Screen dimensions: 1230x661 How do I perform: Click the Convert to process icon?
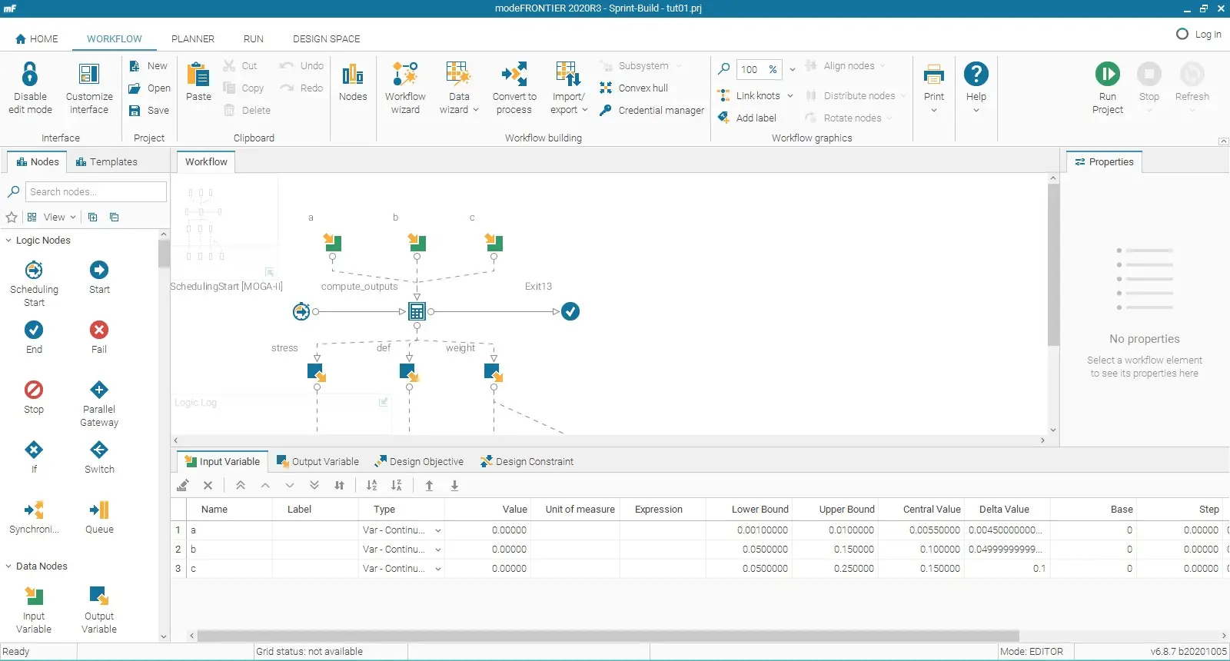point(514,74)
